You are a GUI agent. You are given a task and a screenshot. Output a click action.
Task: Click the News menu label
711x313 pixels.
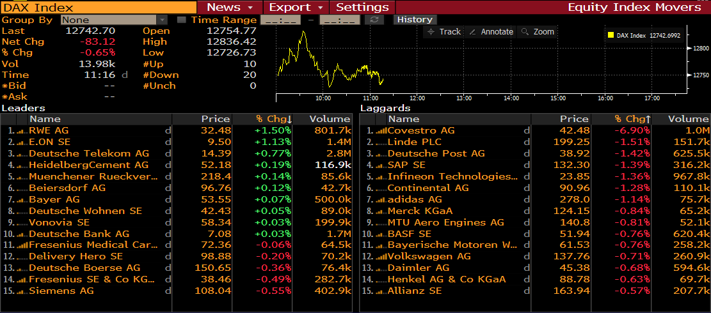[x=223, y=7]
